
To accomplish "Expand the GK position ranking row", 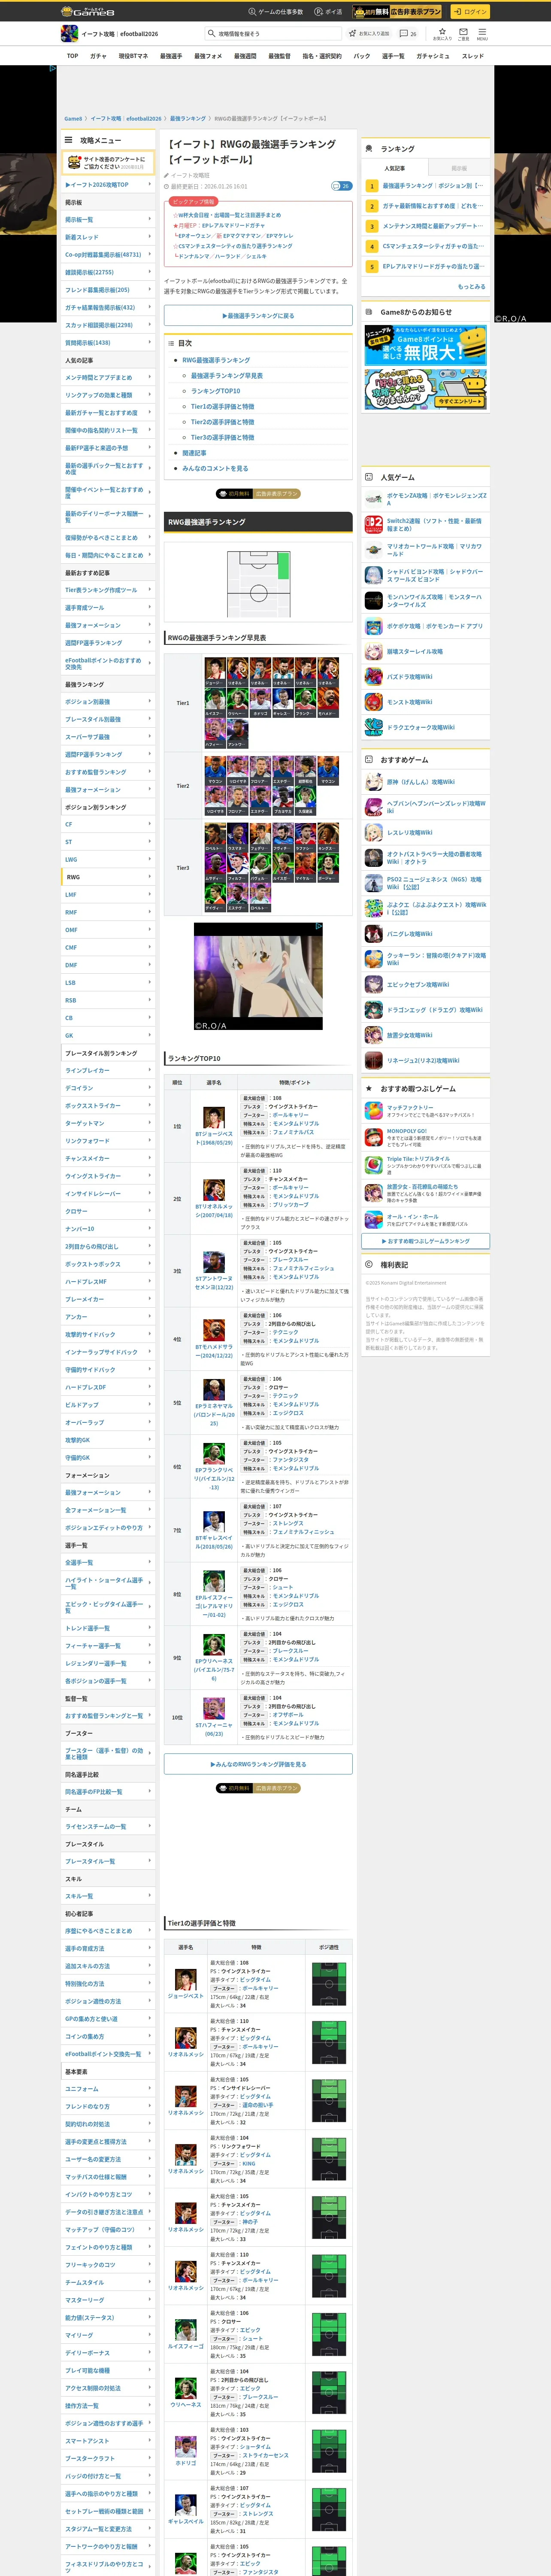I will (108, 1035).
